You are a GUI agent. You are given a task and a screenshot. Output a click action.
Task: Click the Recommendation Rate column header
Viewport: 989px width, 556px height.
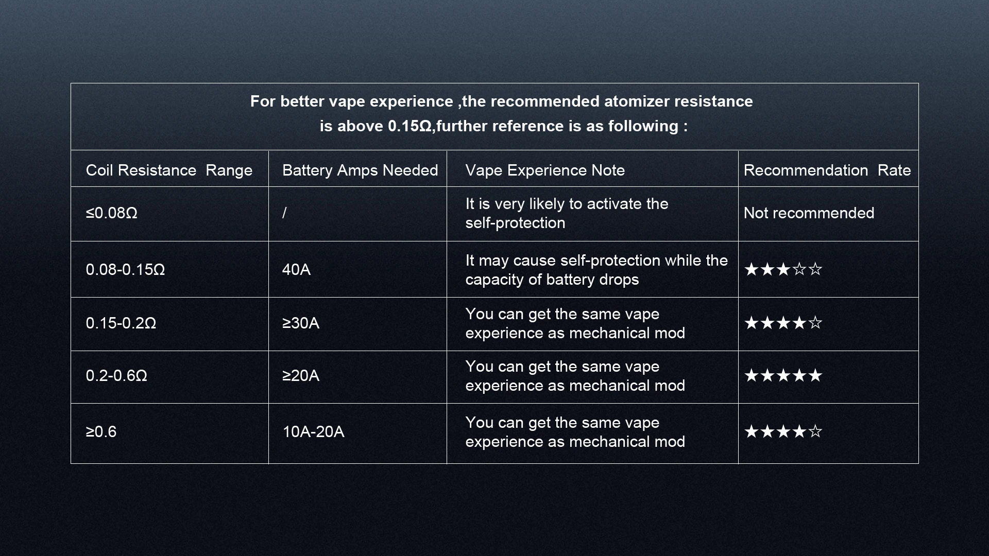pyautogui.click(x=827, y=170)
